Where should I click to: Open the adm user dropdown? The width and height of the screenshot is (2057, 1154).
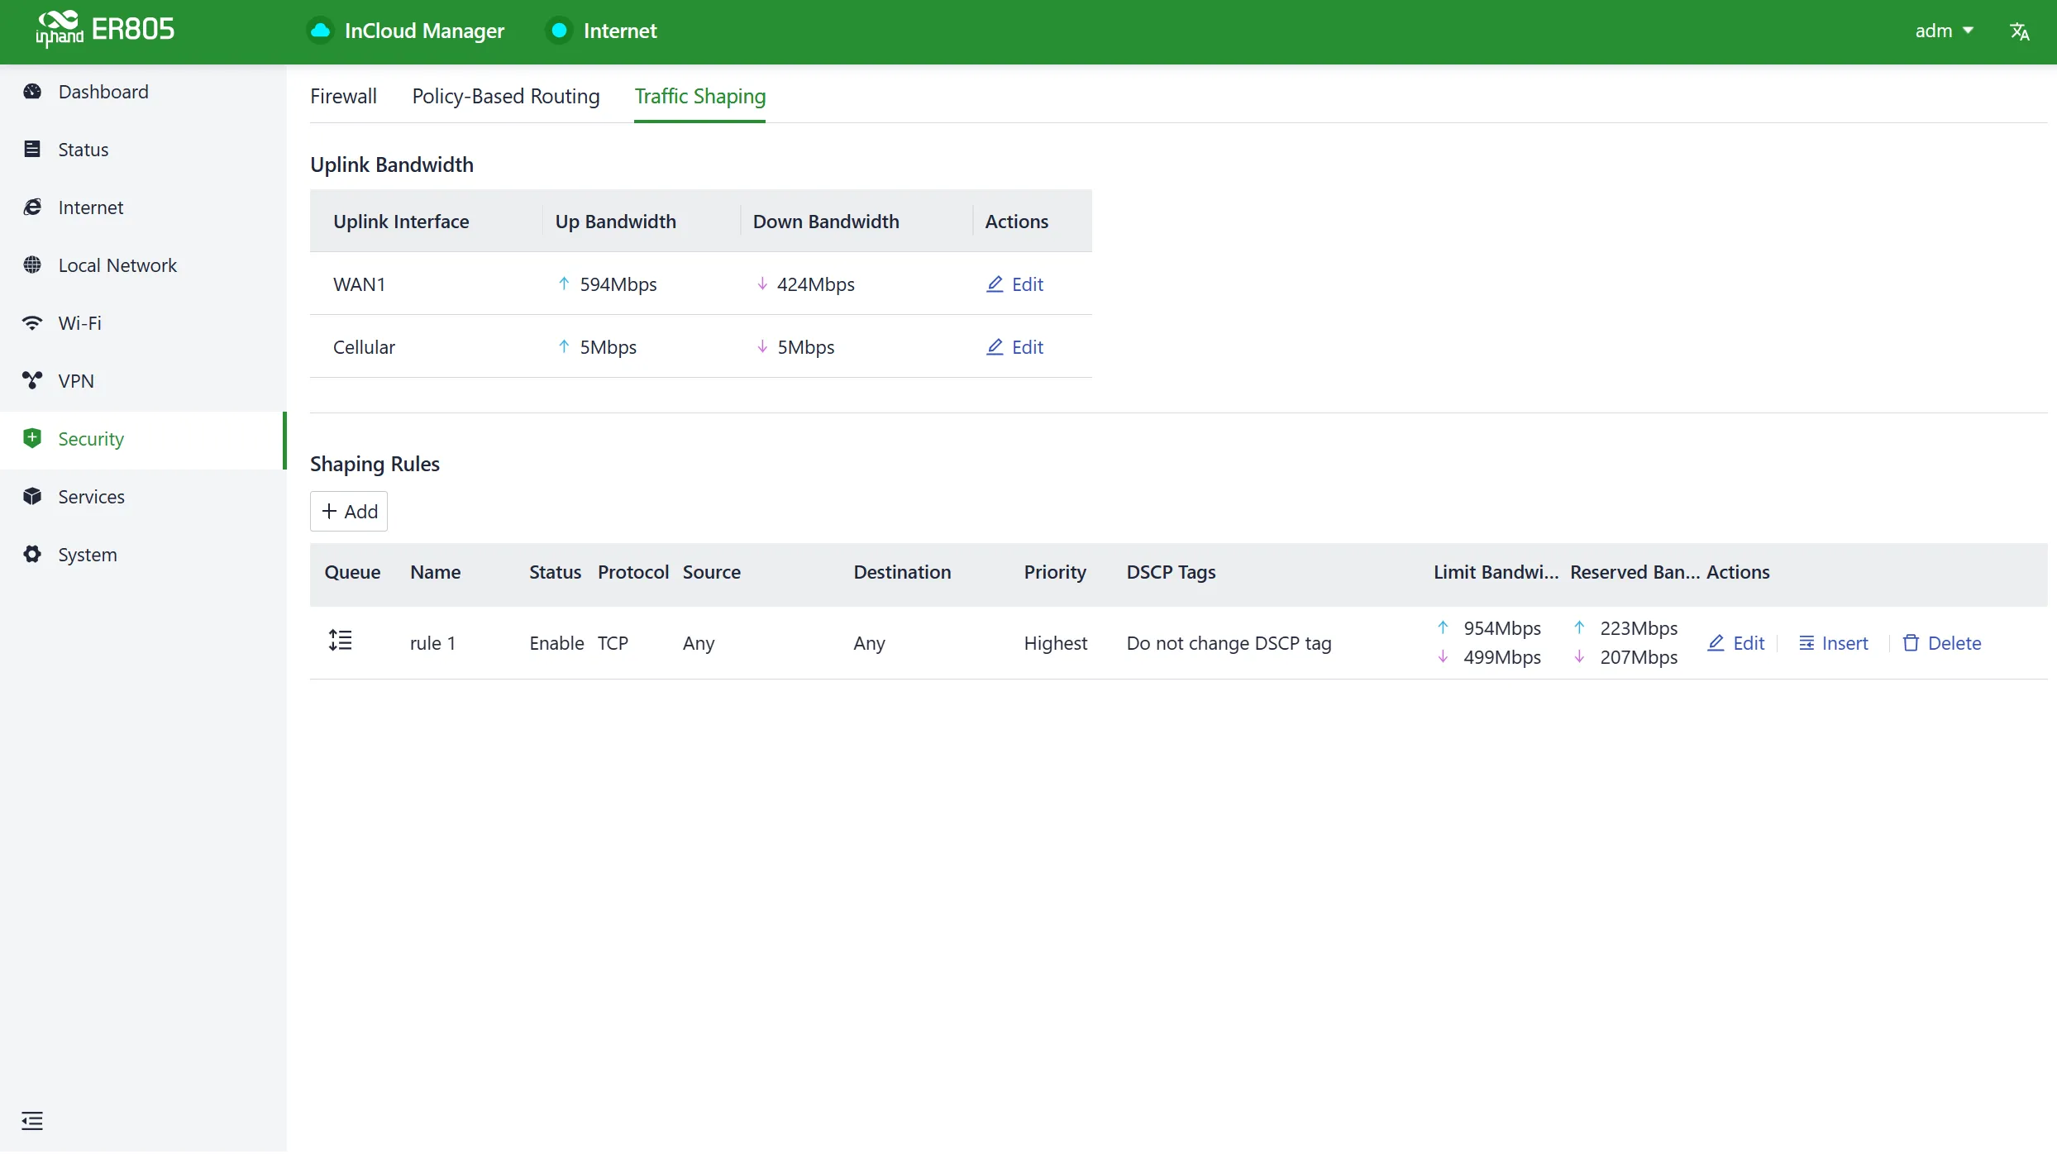point(1945,31)
